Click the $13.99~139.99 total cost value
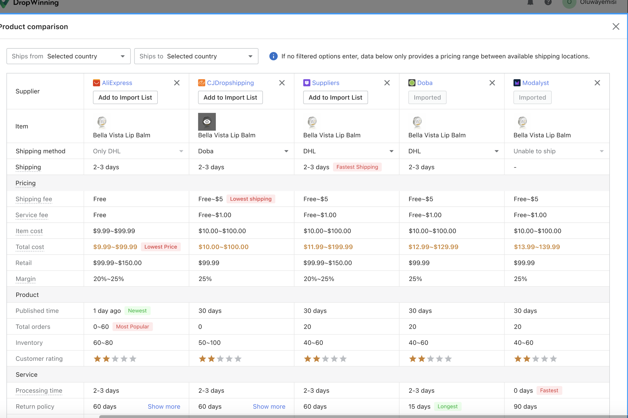Image resolution: width=628 pixels, height=418 pixels. click(x=537, y=247)
